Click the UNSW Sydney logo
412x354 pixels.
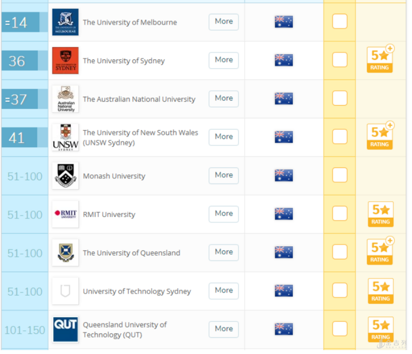(65, 137)
